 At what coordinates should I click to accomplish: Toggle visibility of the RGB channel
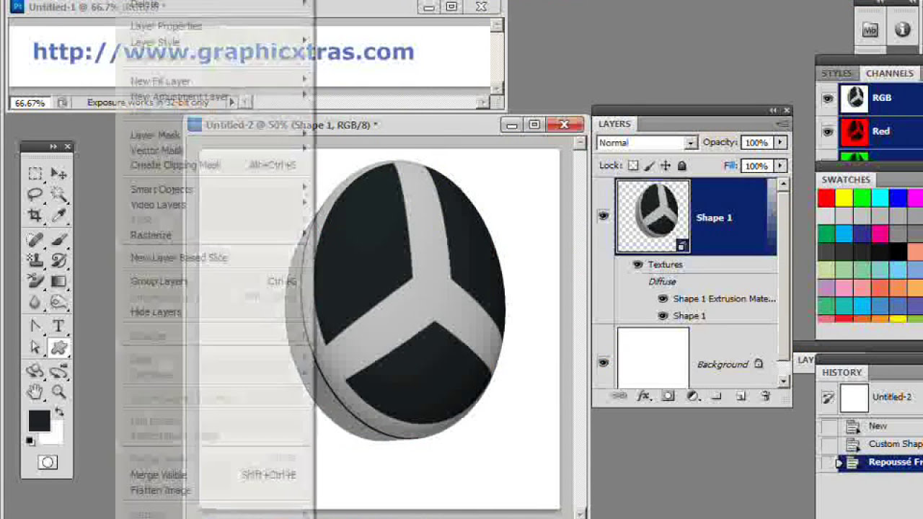pyautogui.click(x=828, y=99)
